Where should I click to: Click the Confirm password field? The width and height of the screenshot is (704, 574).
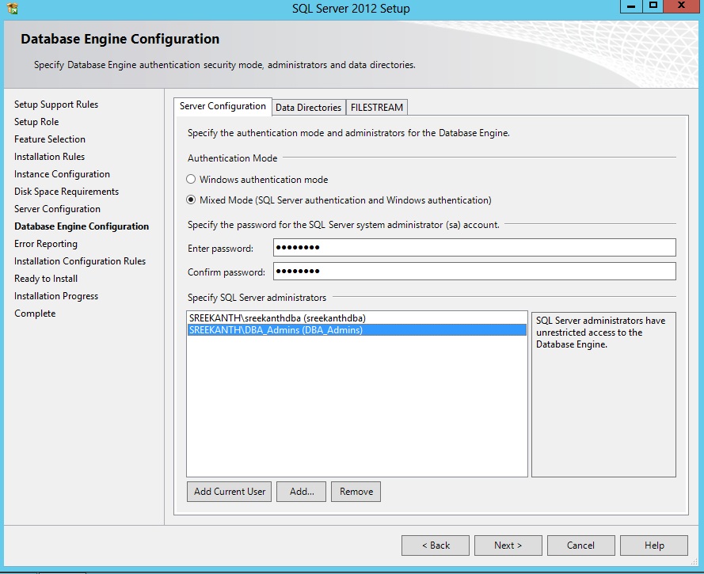tap(474, 272)
